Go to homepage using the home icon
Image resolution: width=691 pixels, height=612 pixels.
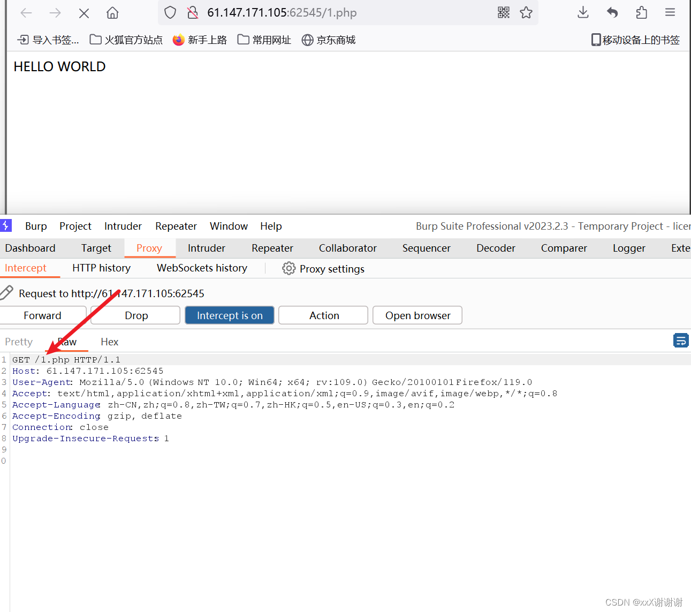click(x=112, y=12)
